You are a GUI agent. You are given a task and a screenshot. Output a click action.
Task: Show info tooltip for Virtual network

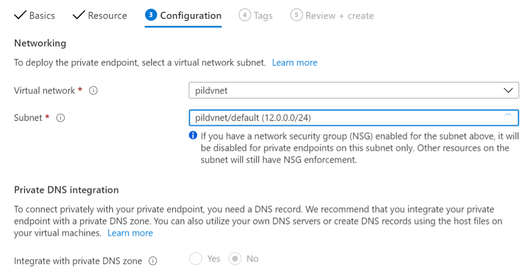click(93, 91)
